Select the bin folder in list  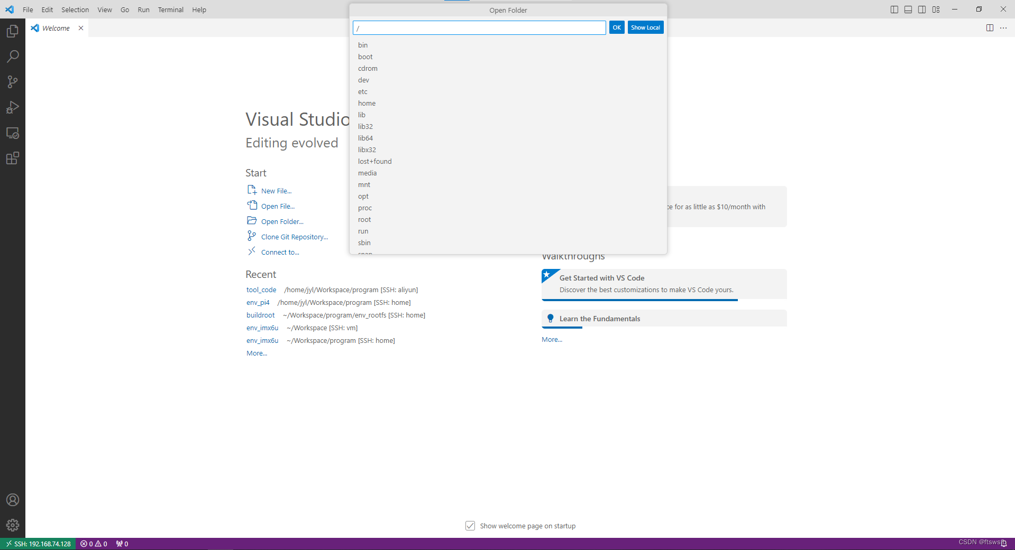click(508, 45)
